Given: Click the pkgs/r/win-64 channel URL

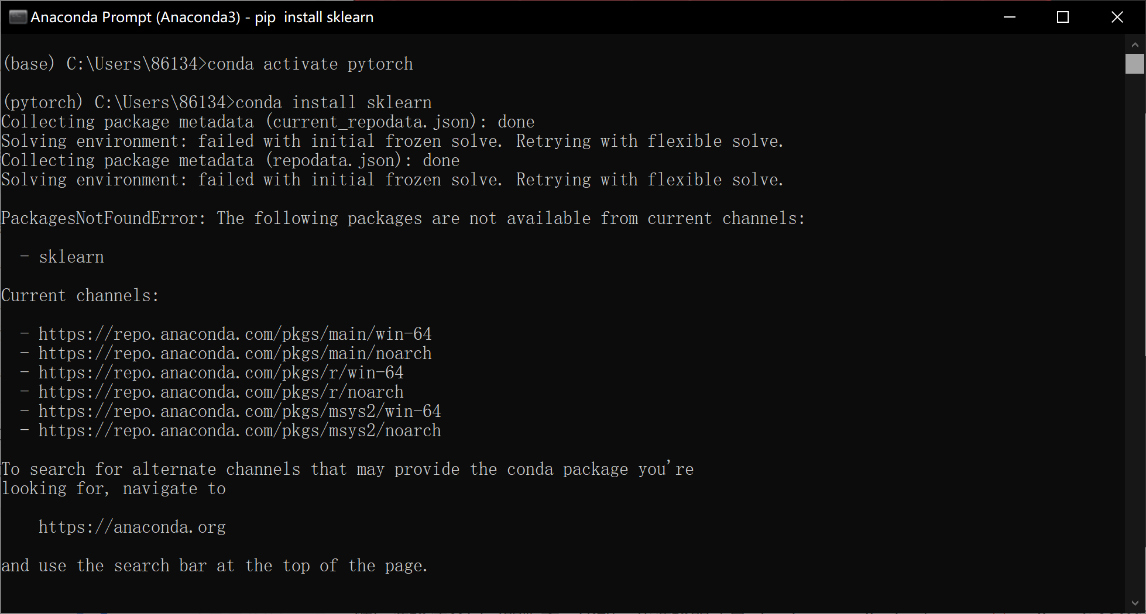Looking at the screenshot, I should click(220, 372).
